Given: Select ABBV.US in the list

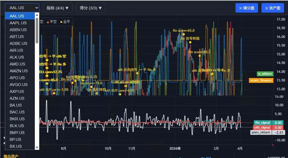Looking at the screenshot, I should pyautogui.click(x=20, y=30).
